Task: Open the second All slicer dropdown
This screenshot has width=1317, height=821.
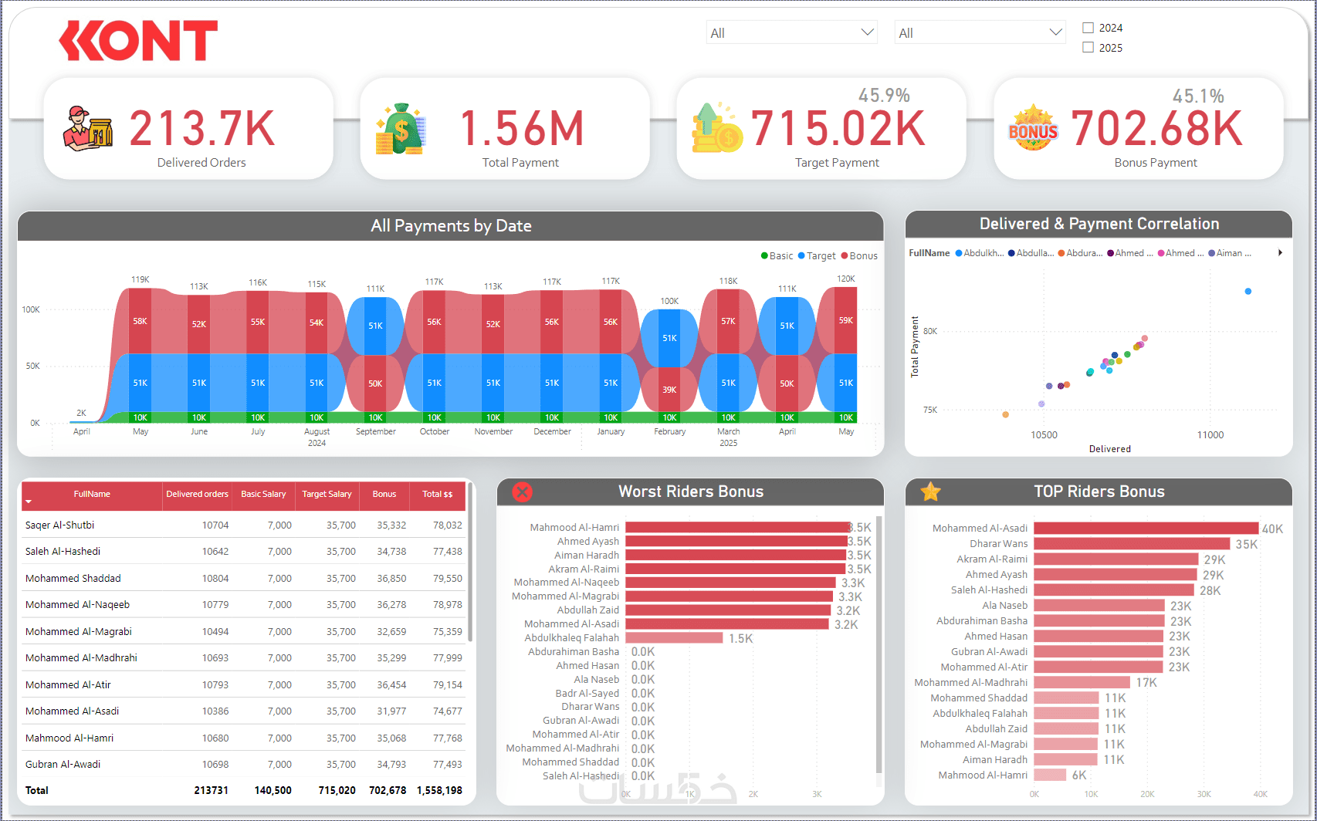Action: tap(980, 32)
